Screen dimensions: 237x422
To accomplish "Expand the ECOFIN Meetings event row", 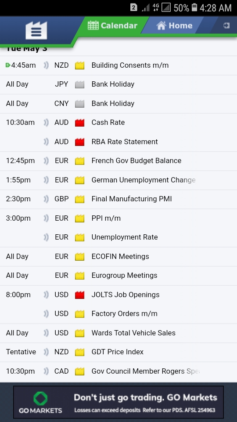I will pyautogui.click(x=118, y=257).
